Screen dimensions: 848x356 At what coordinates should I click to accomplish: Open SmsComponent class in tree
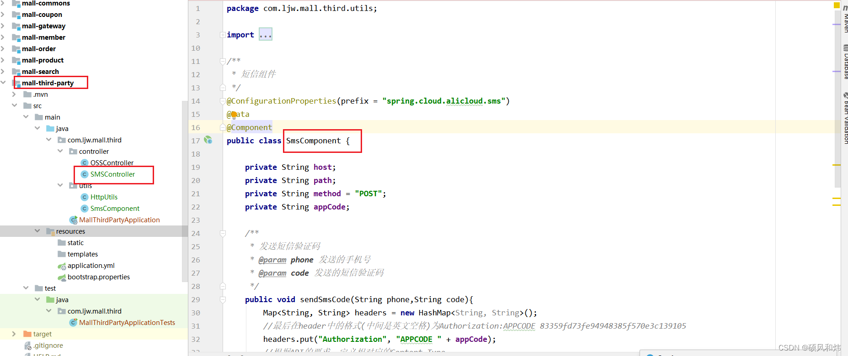point(115,209)
